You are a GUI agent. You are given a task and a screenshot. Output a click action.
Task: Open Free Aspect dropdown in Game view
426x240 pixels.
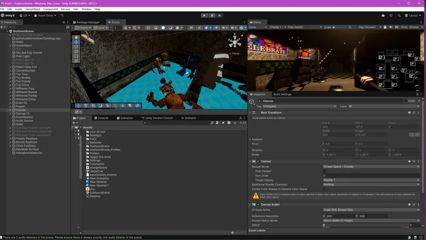[x=304, y=27]
